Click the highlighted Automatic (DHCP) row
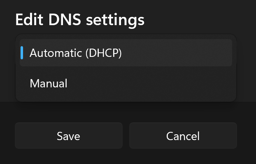The image size is (256, 164). [x=126, y=53]
